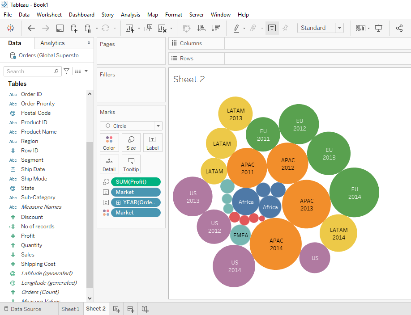The width and height of the screenshot is (411, 315).
Task: Add a new worksheet tab
Action: click(116, 309)
